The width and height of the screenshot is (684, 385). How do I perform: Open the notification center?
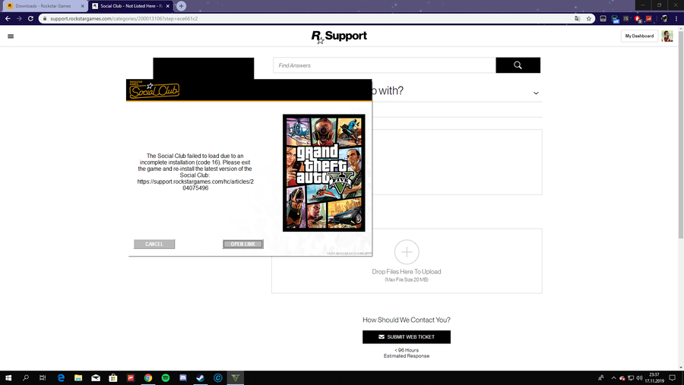click(x=673, y=378)
